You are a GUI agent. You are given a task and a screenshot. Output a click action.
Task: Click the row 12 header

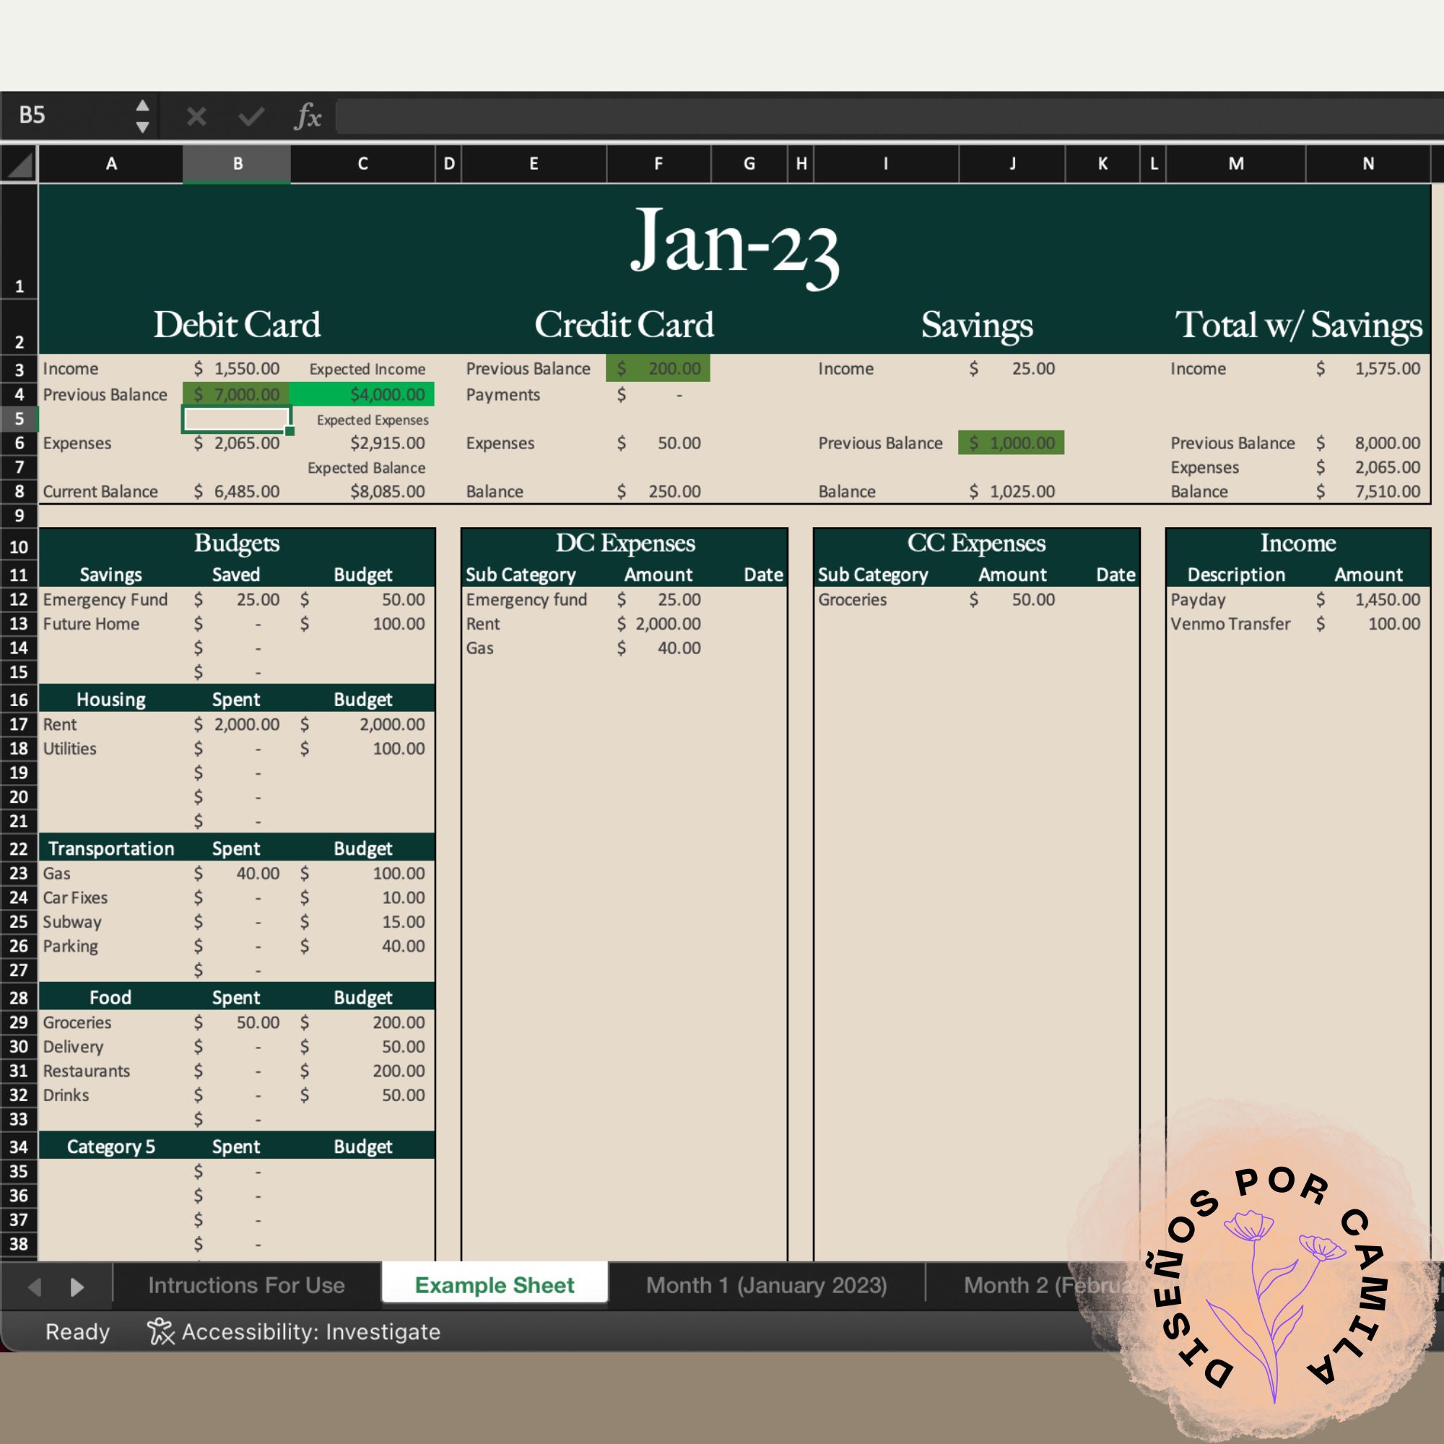19,599
